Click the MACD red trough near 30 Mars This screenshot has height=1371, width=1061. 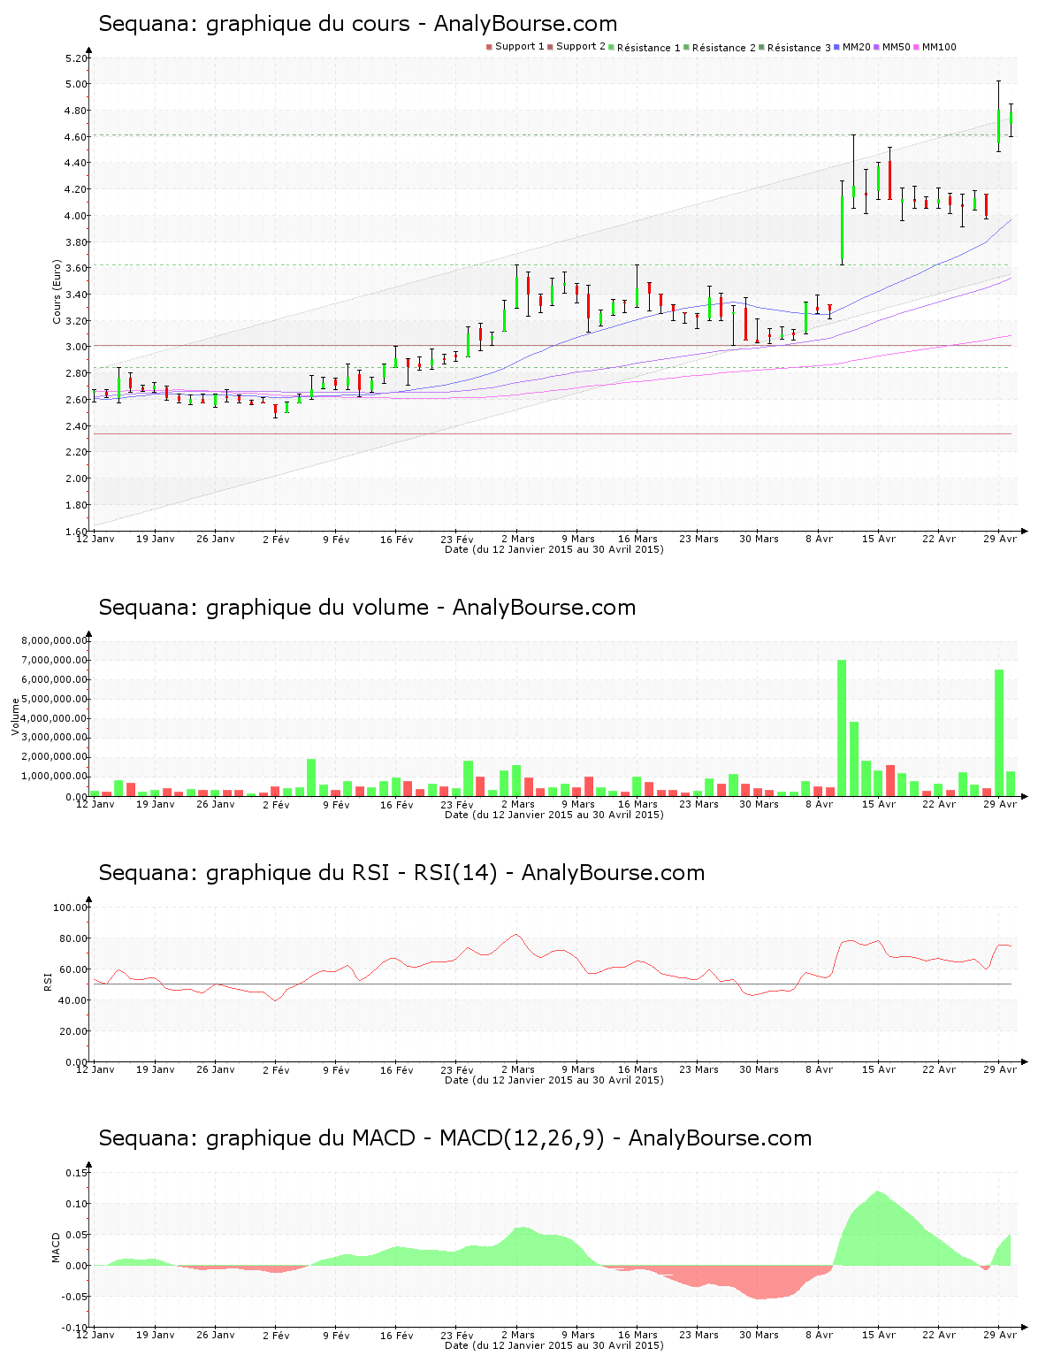759,1283
